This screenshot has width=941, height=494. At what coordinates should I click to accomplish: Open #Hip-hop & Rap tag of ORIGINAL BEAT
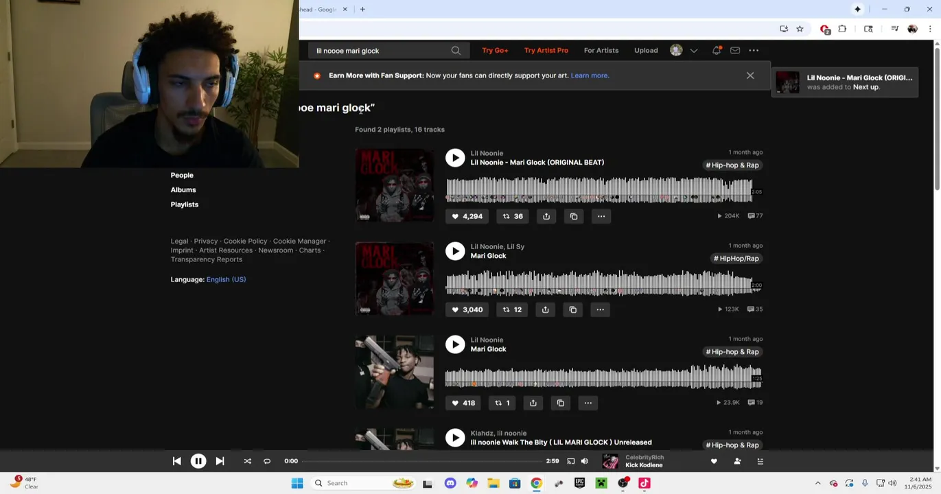[x=732, y=165]
